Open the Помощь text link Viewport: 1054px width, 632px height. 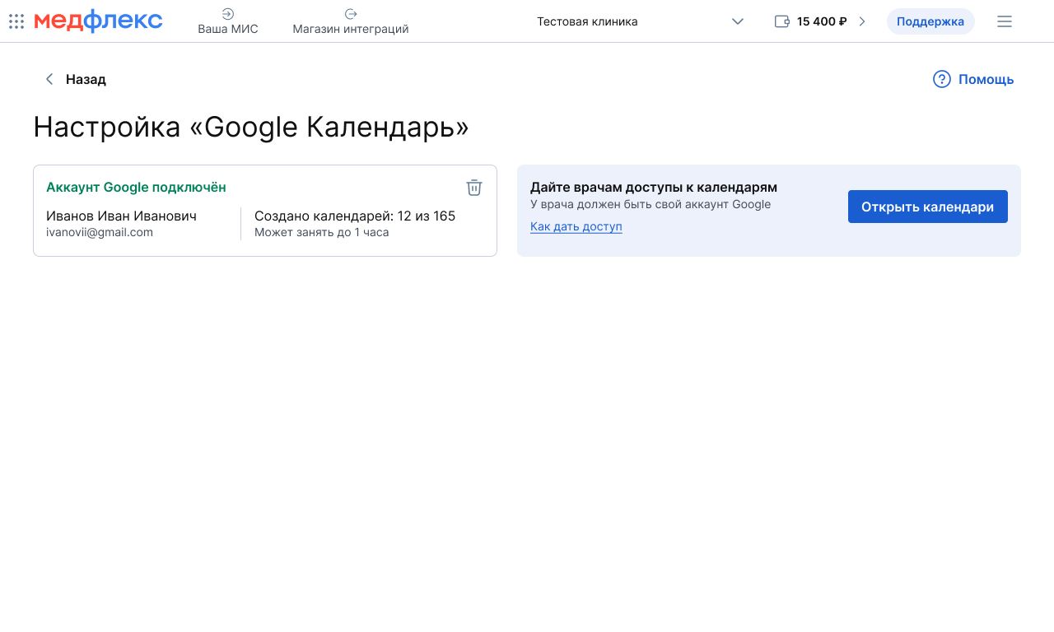986,79
